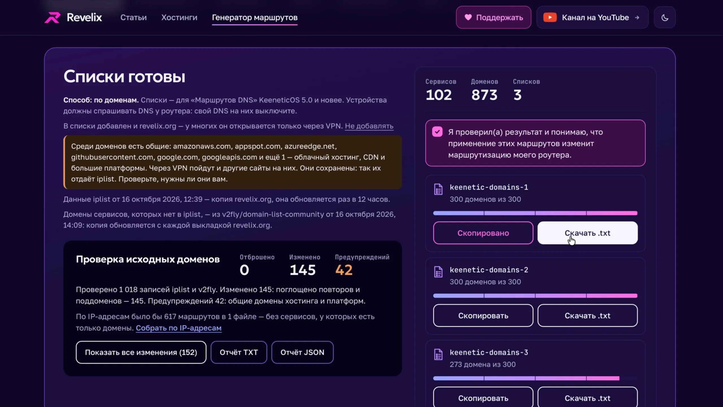This screenshot has height=407, width=723.
Task: Click the 'Списки готовы' heading
Action: pyautogui.click(x=124, y=77)
